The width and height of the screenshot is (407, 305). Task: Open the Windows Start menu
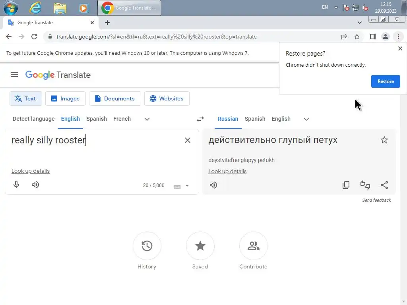(11, 8)
